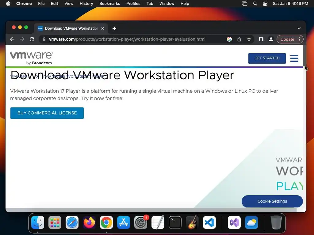Image resolution: width=314 pixels, height=235 pixels.
Task: Click the Stage Manager icon in menu bar
Action: pyautogui.click(x=244, y=3)
